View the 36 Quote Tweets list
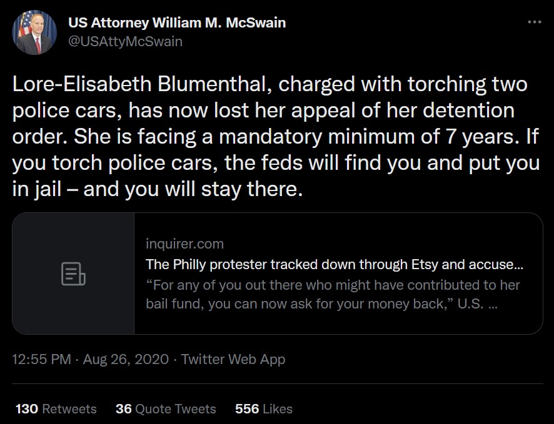The height and width of the screenshot is (424, 554). [166, 409]
